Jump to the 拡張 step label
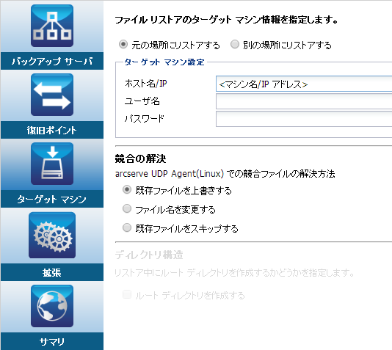The image size is (392, 350). 52,272
